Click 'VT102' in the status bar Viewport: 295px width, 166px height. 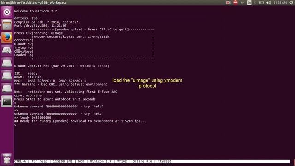tap(122, 161)
